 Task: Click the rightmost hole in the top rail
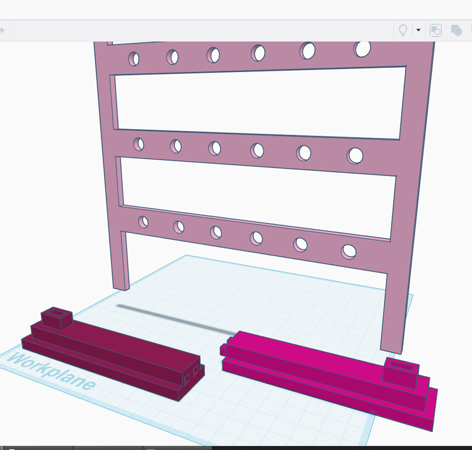[x=362, y=49]
